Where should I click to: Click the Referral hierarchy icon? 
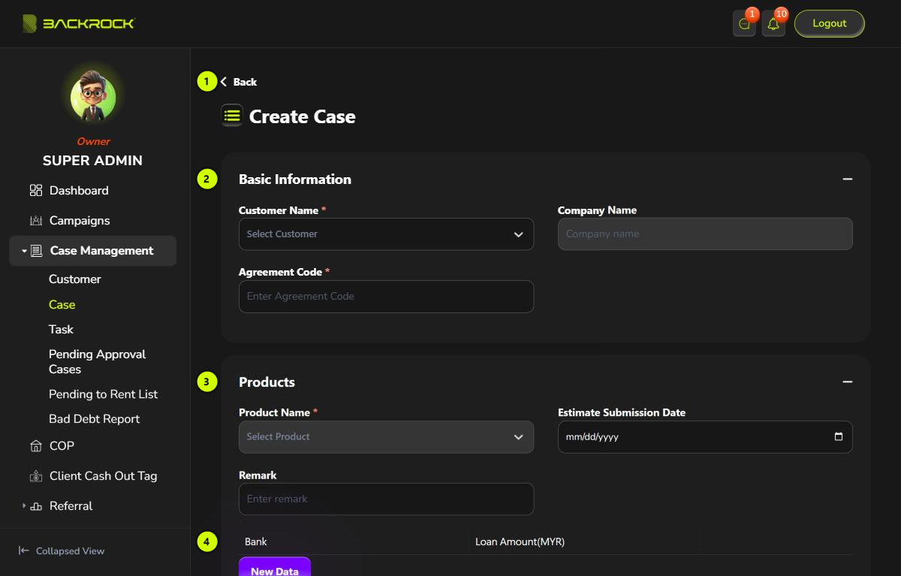pyautogui.click(x=36, y=506)
